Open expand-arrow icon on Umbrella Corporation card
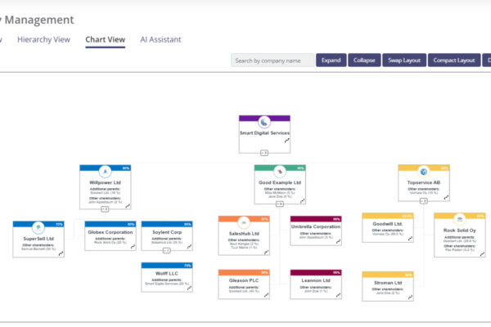This screenshot has height=327, width=491. click(x=339, y=241)
